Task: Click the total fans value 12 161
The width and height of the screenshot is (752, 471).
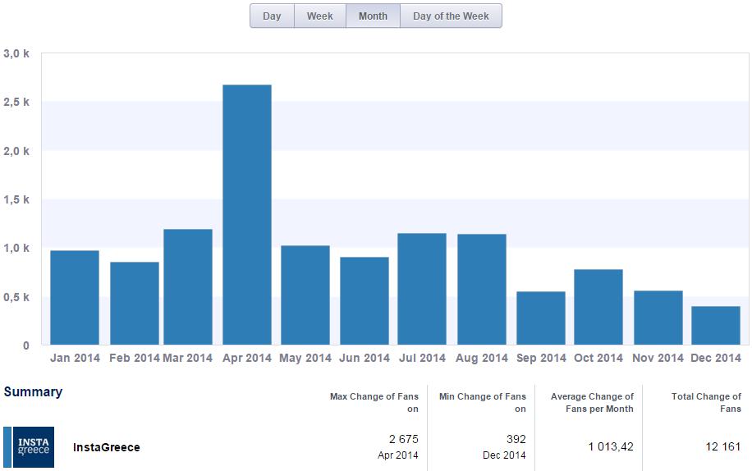Action: tap(723, 446)
